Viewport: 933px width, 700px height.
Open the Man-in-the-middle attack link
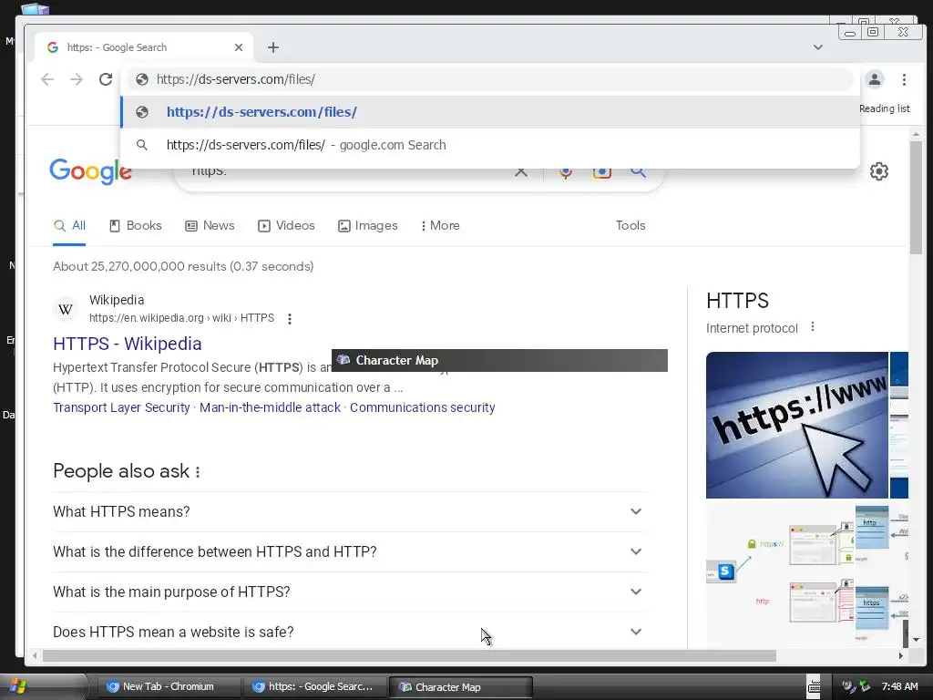coord(270,407)
